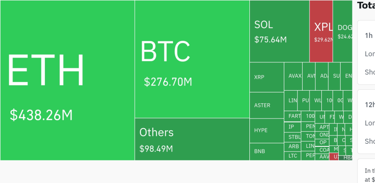Image resolution: width=375 pixels, height=183 pixels.
Task: Select the BTC $276.70M liquidation tile
Action: click(192, 59)
